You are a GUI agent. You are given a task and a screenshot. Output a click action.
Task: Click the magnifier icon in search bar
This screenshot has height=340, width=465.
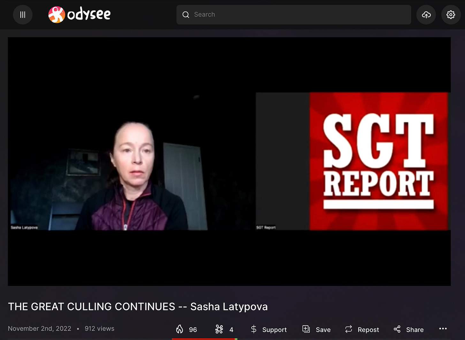186,15
